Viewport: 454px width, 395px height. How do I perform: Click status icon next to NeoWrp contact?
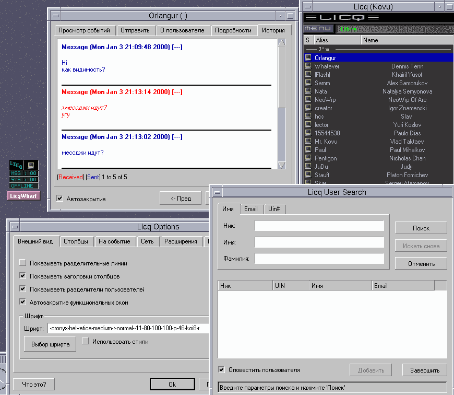[308, 99]
